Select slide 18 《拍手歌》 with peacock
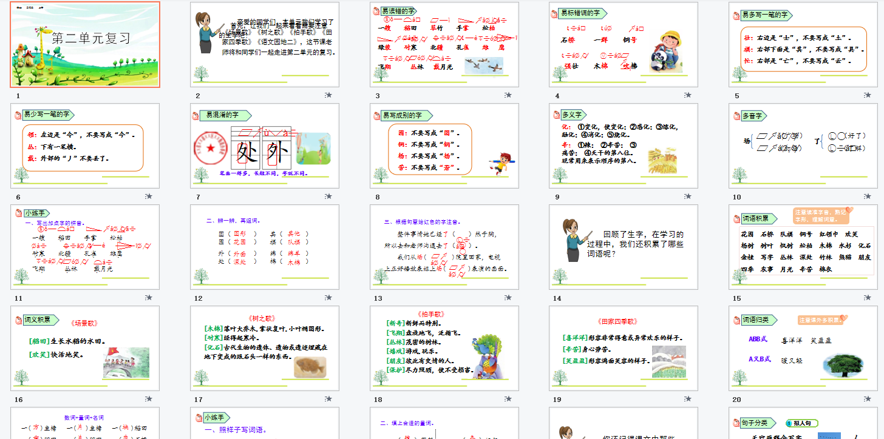Image resolution: width=884 pixels, height=439 pixels. pyautogui.click(x=444, y=348)
